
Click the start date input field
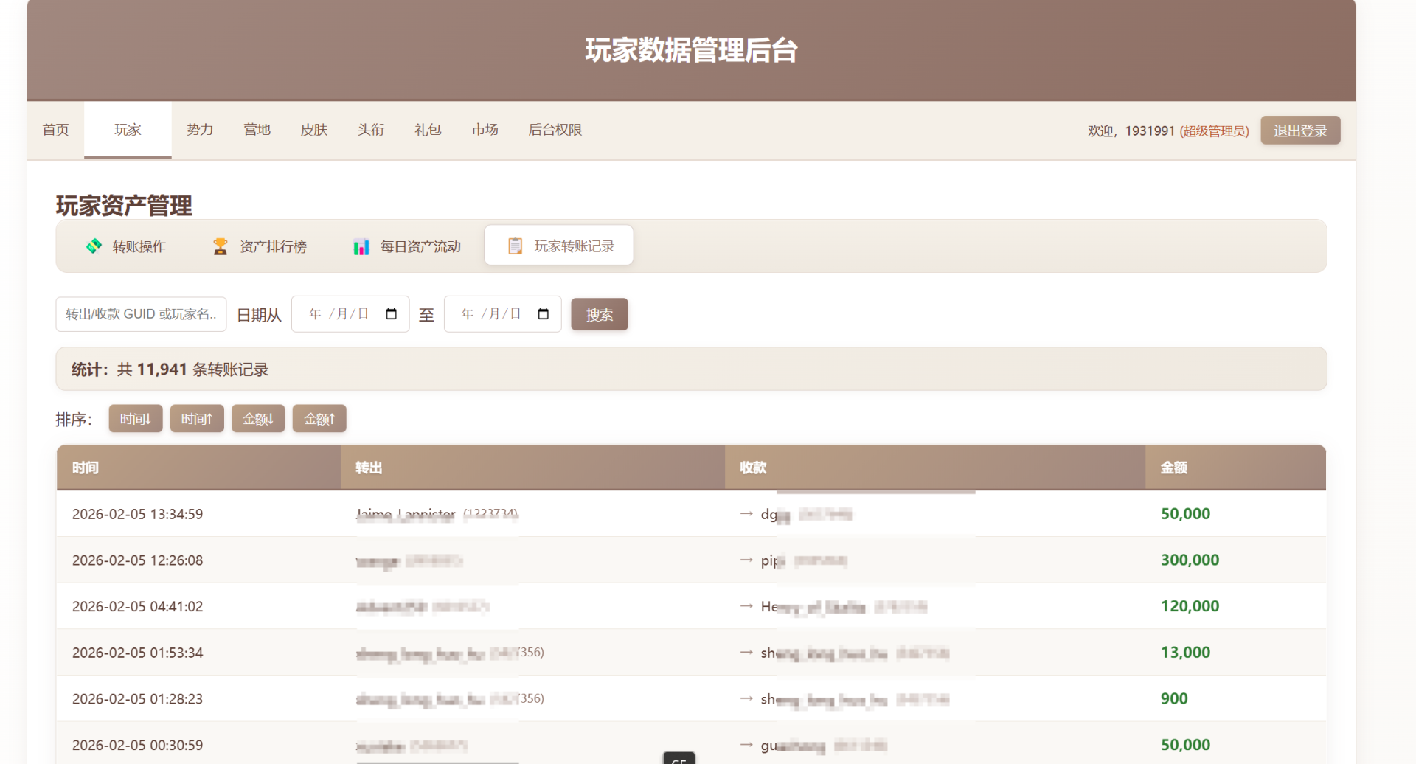pyautogui.click(x=350, y=314)
